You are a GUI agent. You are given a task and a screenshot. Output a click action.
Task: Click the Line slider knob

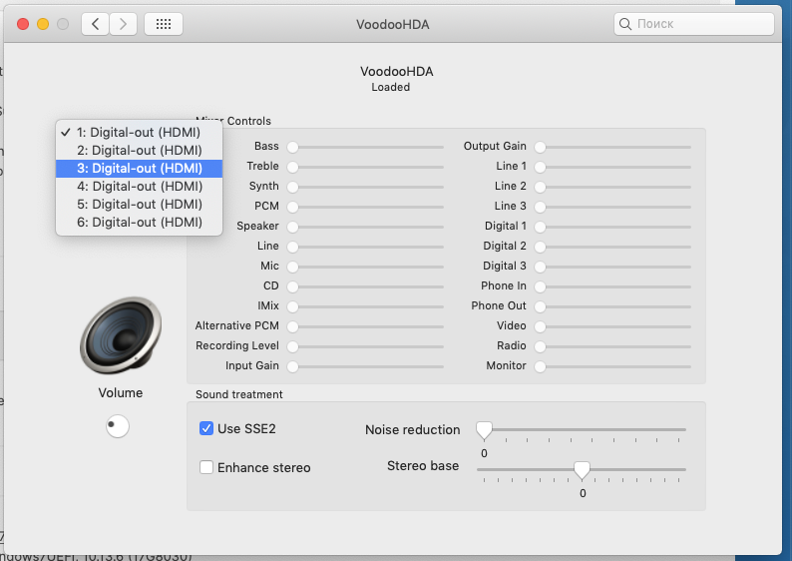[x=292, y=247]
